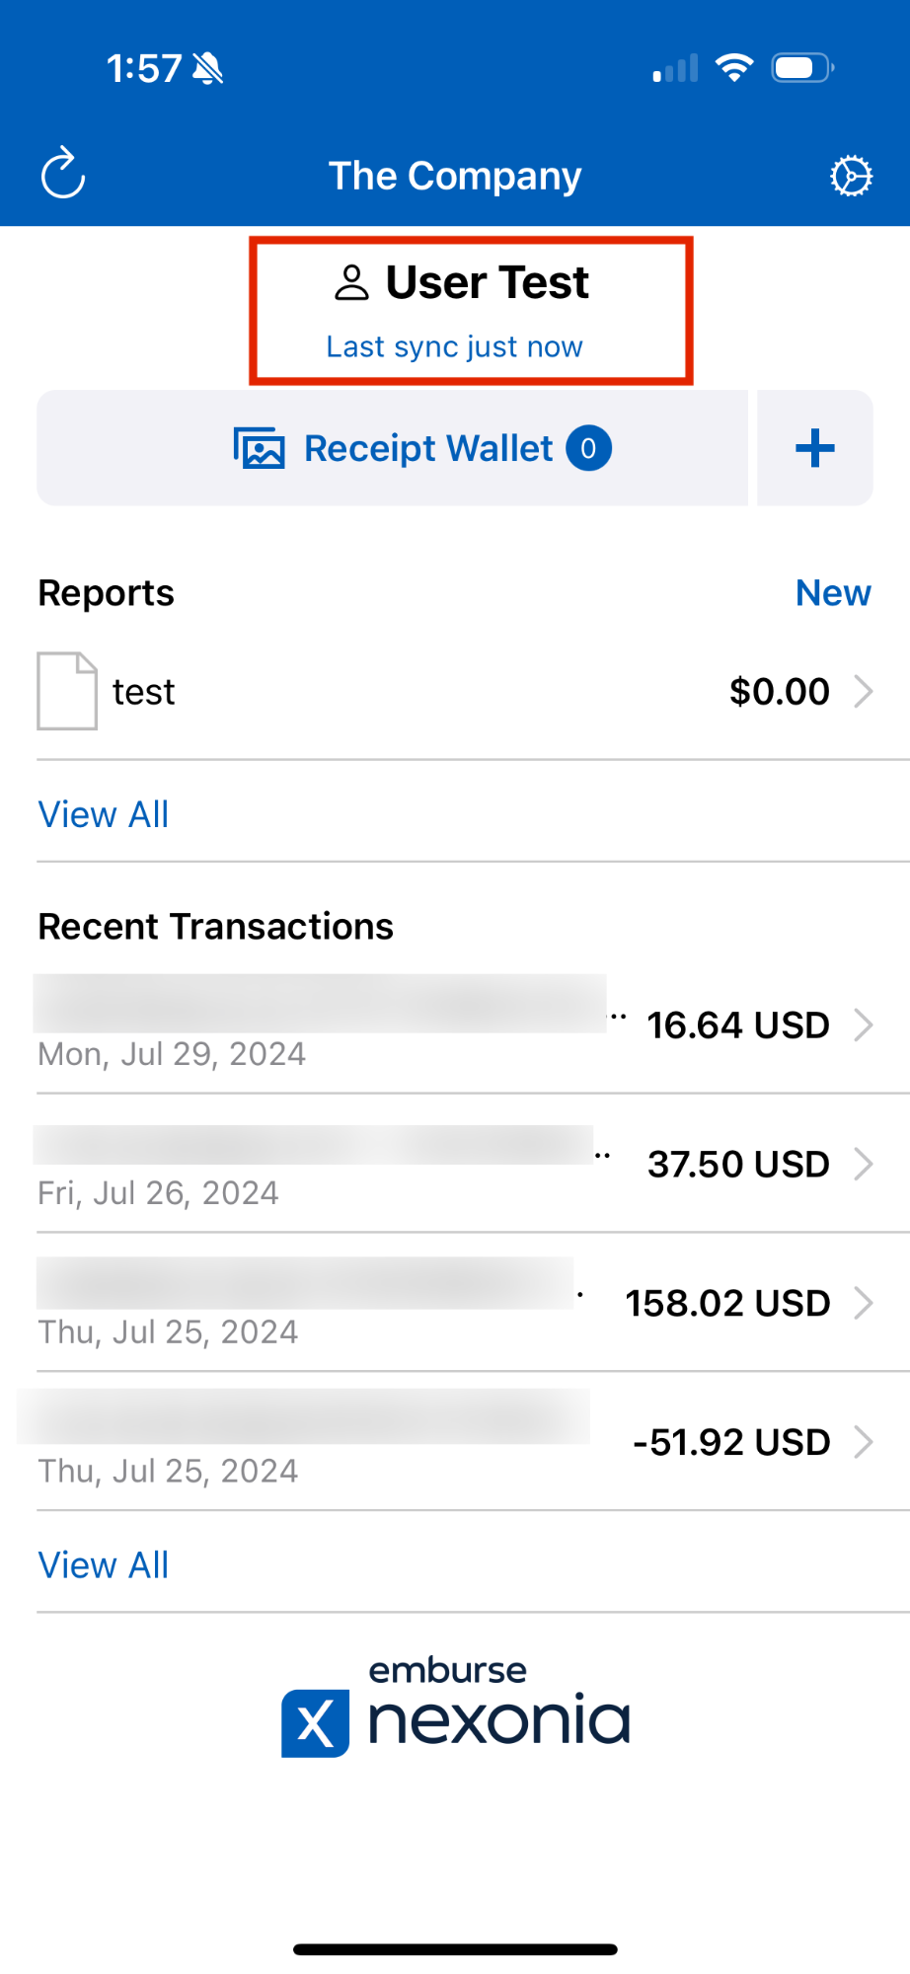Viewport: 910px width, 1974px height.
Task: Tap the Wi-Fi status bar icon
Action: [x=733, y=68]
